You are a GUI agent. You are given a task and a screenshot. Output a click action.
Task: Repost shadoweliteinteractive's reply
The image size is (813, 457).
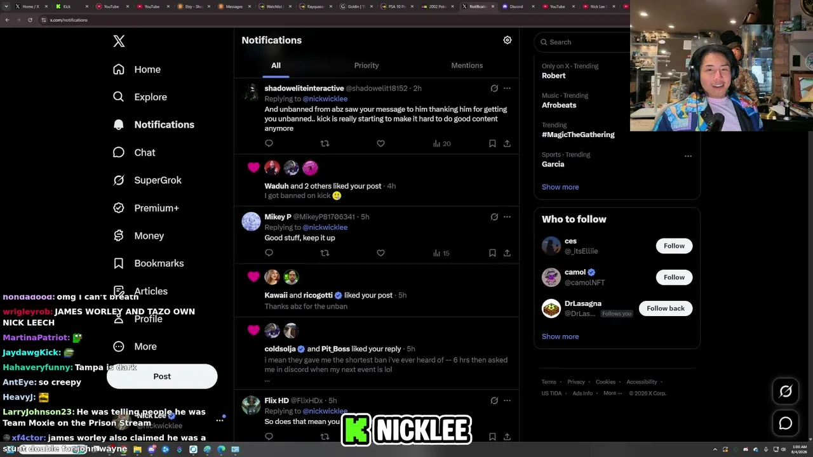pos(325,143)
